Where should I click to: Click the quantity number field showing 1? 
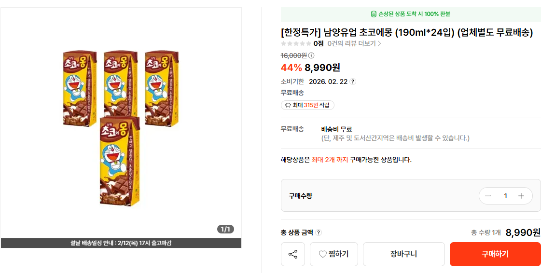click(x=505, y=196)
